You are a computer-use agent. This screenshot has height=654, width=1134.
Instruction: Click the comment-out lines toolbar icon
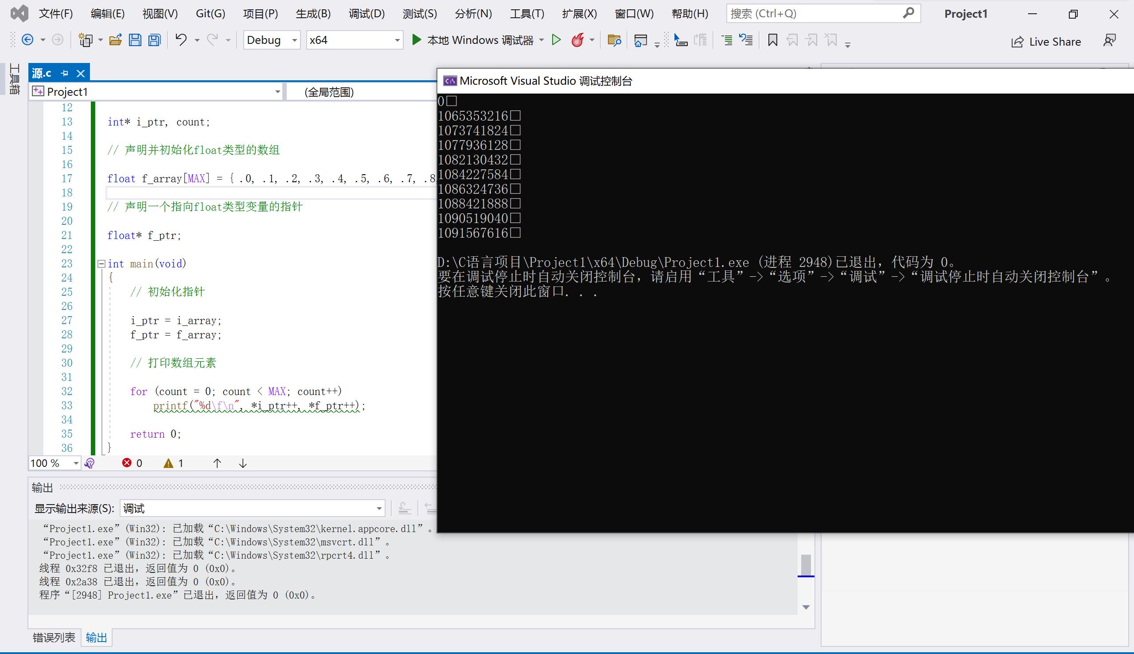[727, 40]
